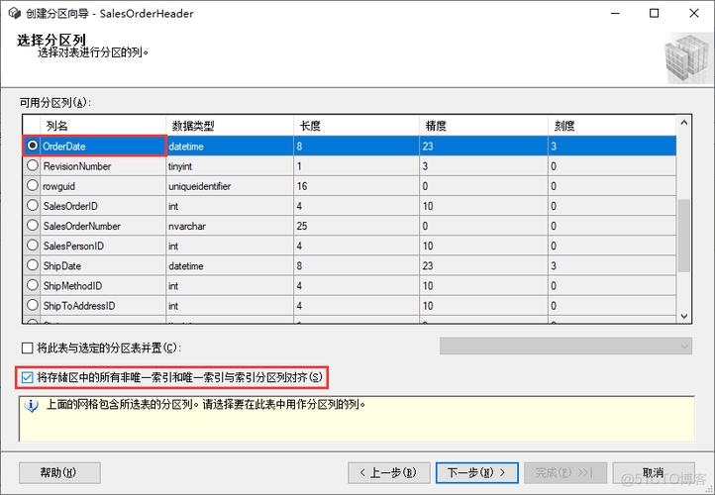Close the create partition wizard window

pyautogui.click(x=694, y=13)
